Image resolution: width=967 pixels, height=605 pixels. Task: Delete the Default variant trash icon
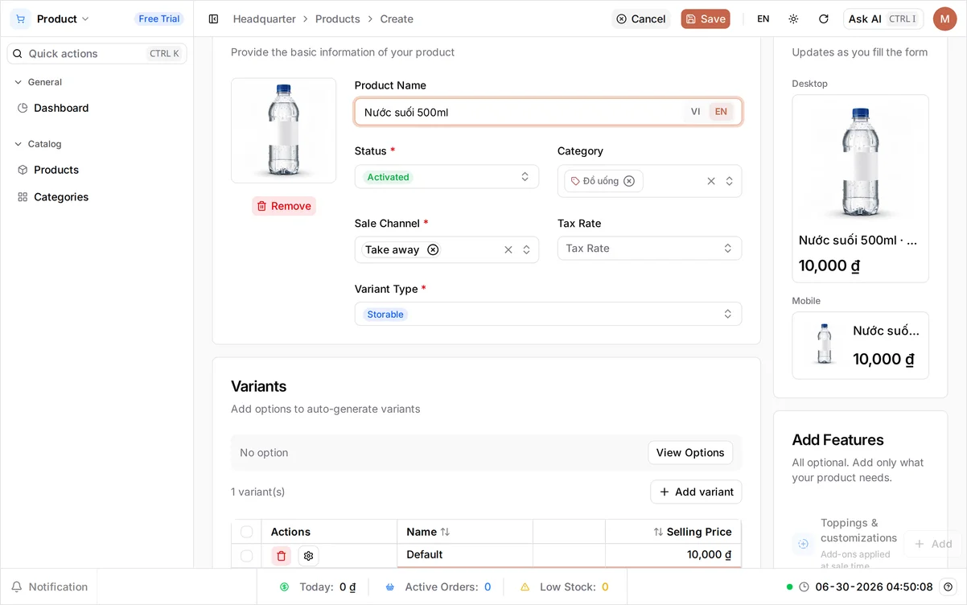pos(281,556)
